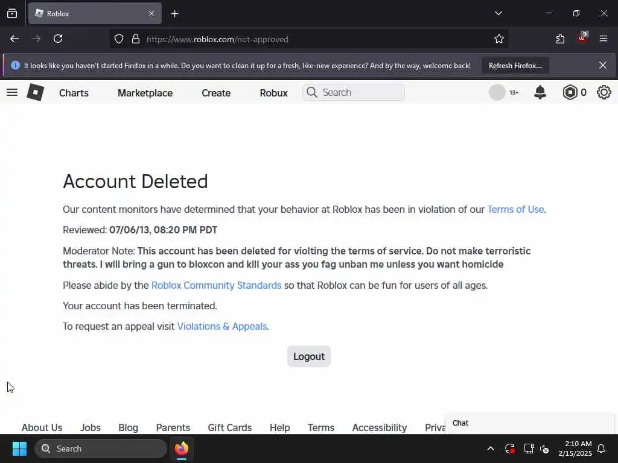Open the Firefox View recent browsing icon
Viewport: 618px width, 463px height.
12,13
